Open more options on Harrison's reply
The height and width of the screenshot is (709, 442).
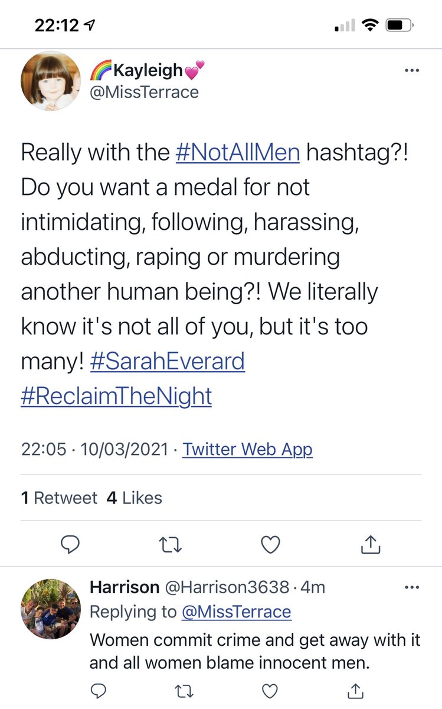tap(411, 587)
